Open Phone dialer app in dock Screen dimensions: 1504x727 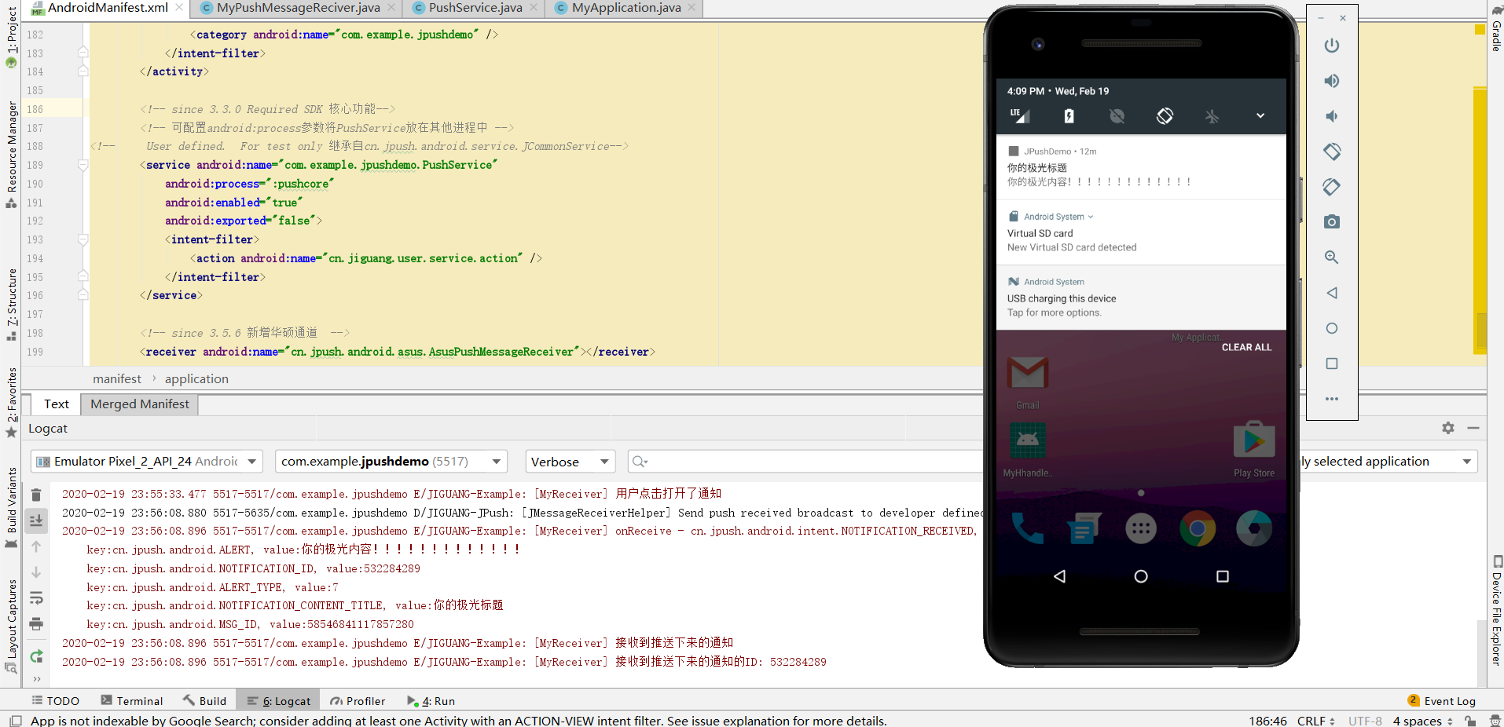coord(1027,528)
